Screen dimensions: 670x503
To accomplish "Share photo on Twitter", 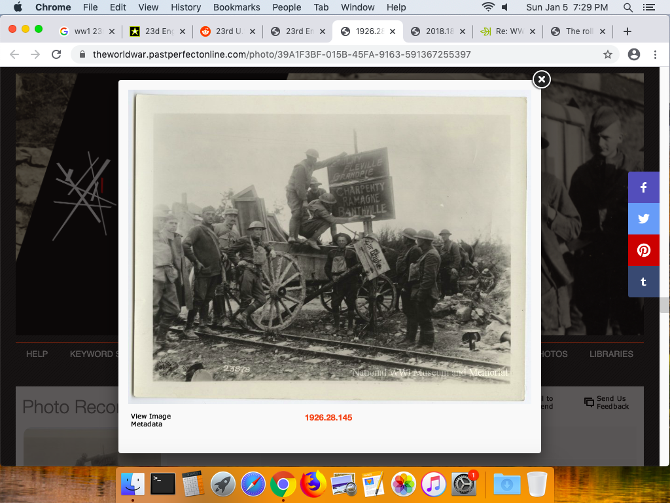I will coord(643,219).
